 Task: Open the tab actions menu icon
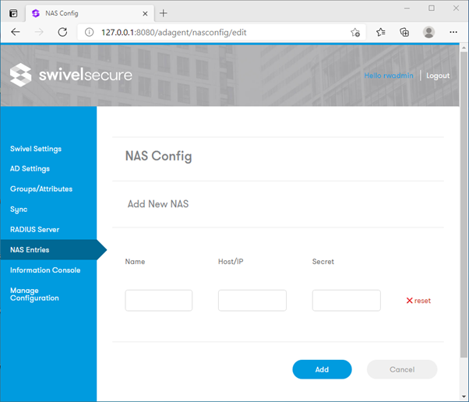click(x=13, y=13)
